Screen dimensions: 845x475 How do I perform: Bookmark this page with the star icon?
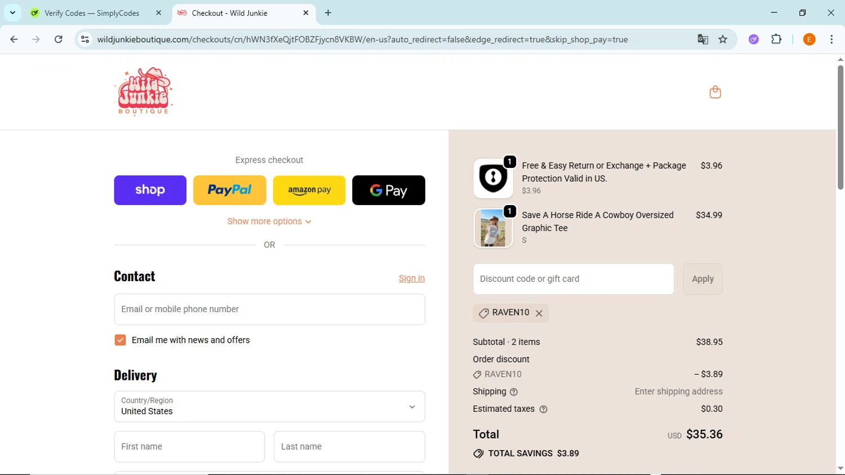(723, 39)
